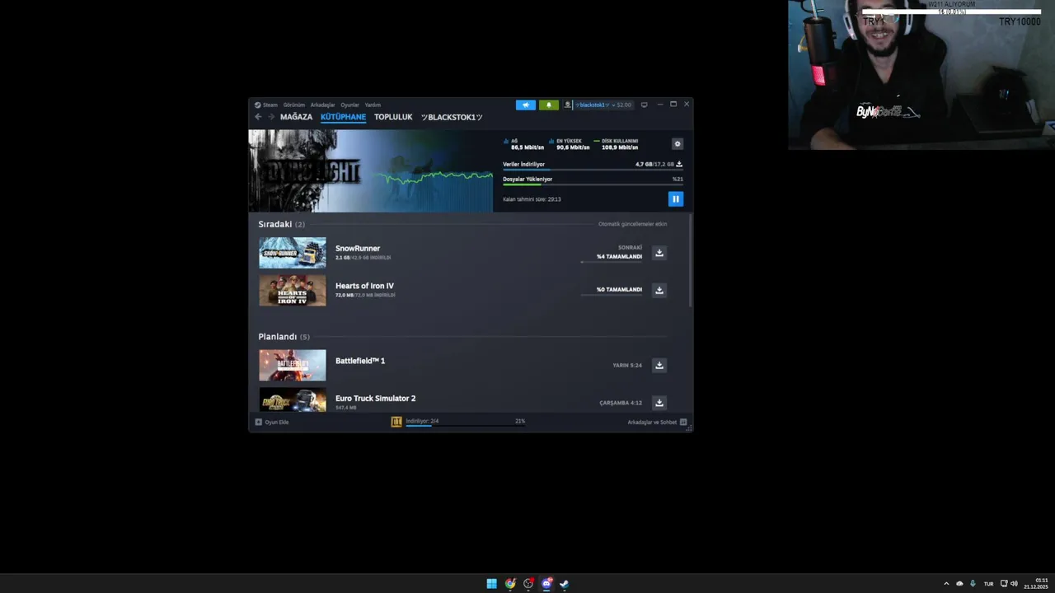Open the green notifications bell
This screenshot has height=593, width=1055.
click(548, 105)
